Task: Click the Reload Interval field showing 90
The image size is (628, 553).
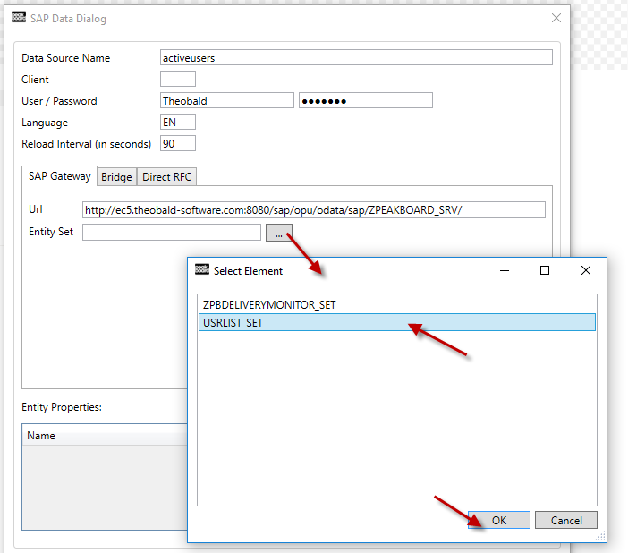Action: point(178,143)
